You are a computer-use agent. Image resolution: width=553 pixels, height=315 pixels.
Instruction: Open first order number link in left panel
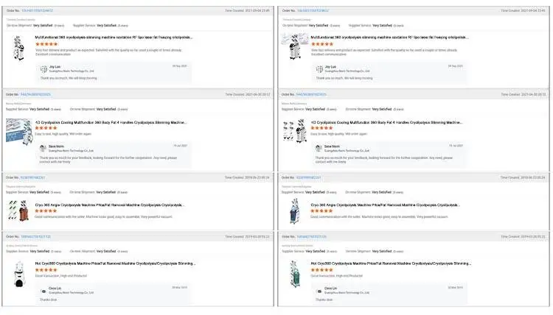coord(36,11)
